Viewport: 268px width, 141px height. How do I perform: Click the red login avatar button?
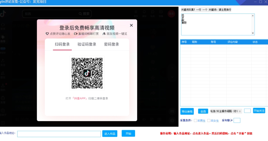171,14
